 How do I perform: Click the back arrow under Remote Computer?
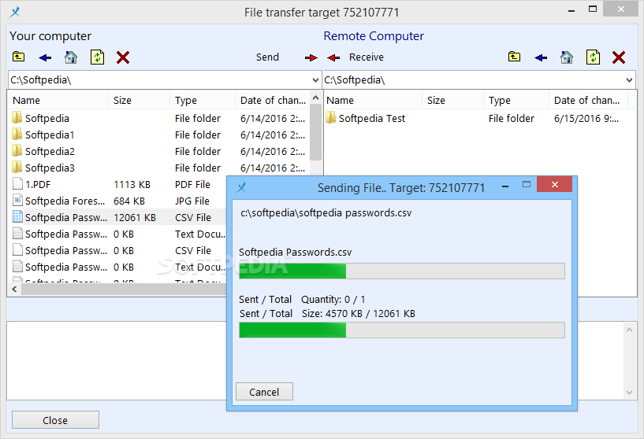click(541, 57)
